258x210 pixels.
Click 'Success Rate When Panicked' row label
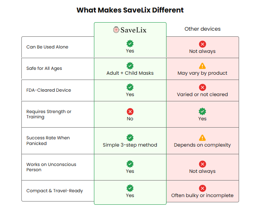(x=48, y=141)
